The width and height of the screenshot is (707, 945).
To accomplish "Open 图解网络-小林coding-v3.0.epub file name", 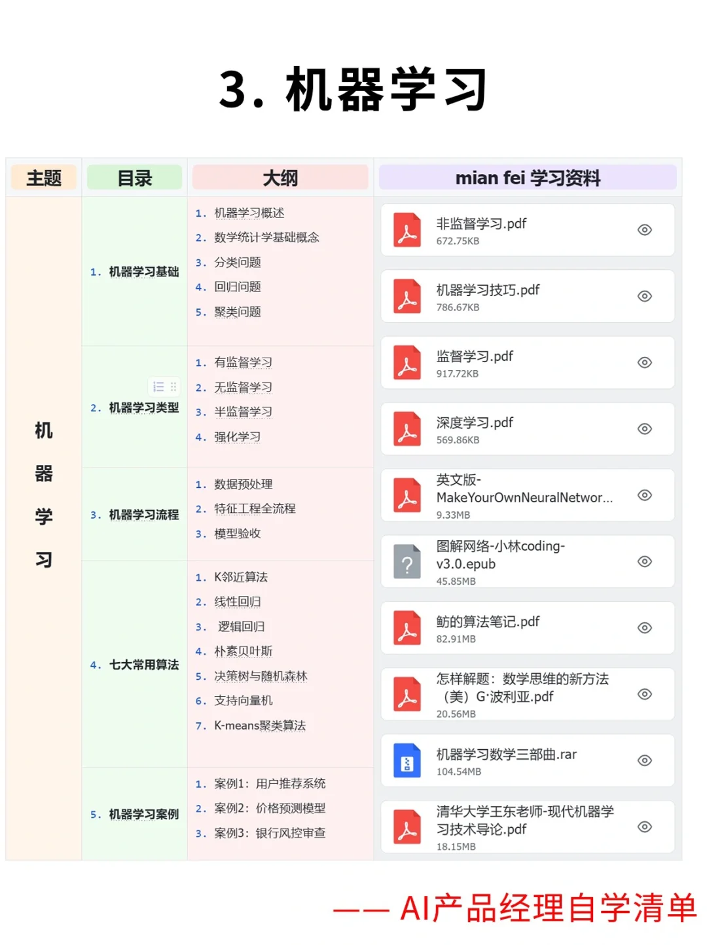I will coord(501,555).
